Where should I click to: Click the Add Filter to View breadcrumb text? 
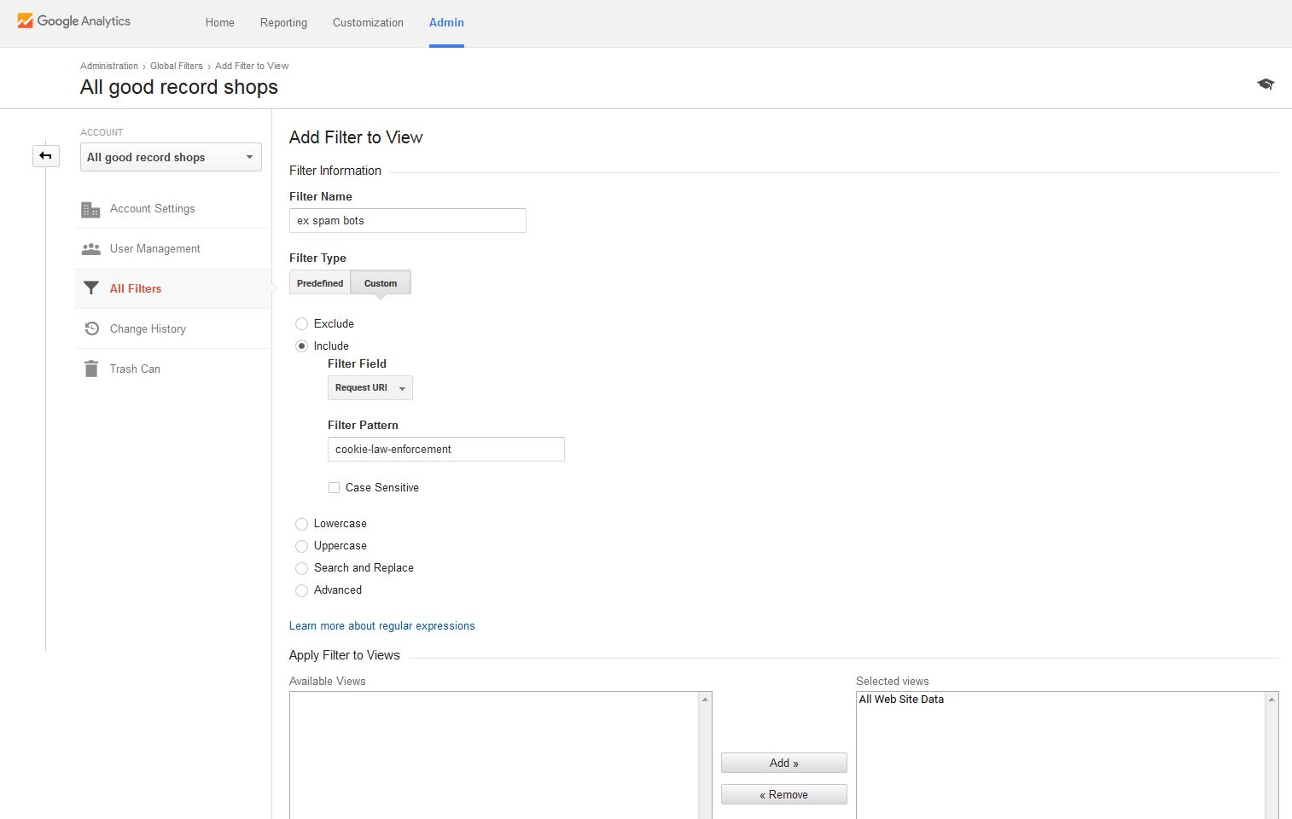pos(252,66)
